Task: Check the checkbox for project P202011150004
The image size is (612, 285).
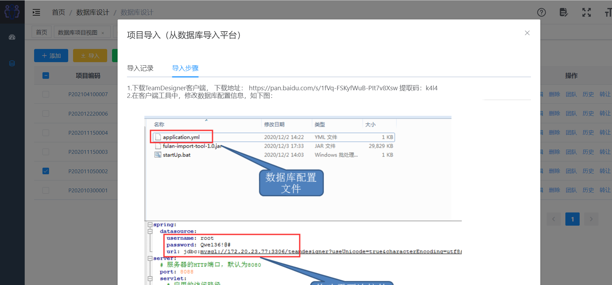Action: (x=46, y=133)
